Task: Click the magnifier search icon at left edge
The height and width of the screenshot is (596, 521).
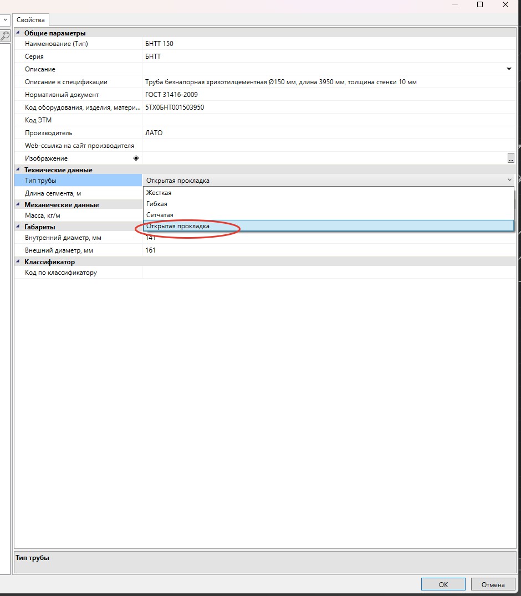Action: pos(4,36)
